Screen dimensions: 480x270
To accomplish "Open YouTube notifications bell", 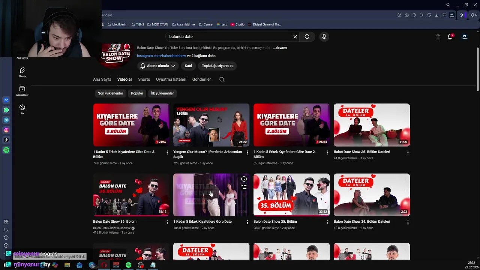I will [450, 37].
